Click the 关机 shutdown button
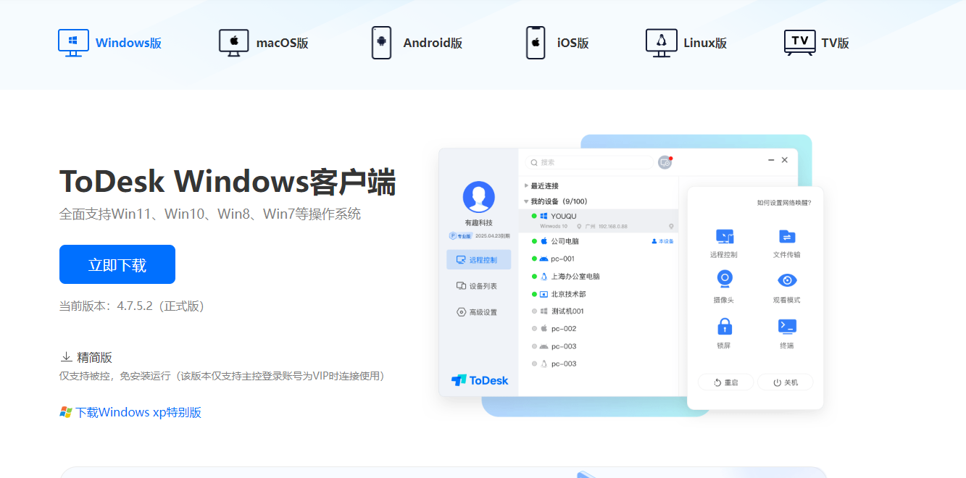 point(785,382)
